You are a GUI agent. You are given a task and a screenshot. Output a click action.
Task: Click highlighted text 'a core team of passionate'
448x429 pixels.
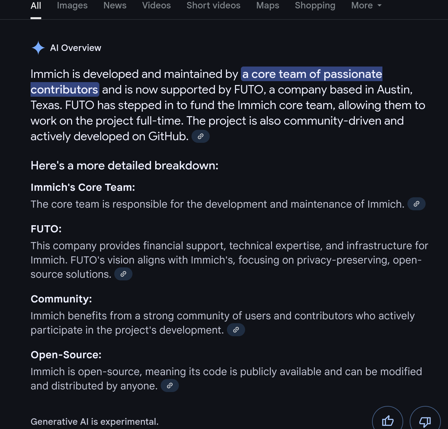point(312,74)
